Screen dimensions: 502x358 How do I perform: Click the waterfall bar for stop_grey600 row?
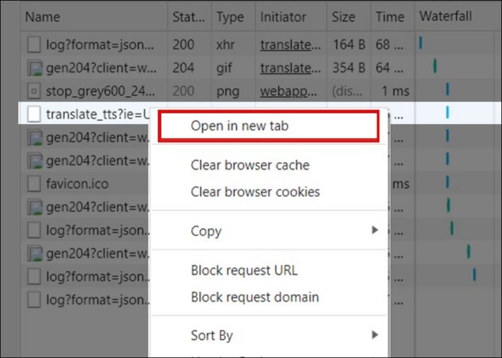click(447, 91)
